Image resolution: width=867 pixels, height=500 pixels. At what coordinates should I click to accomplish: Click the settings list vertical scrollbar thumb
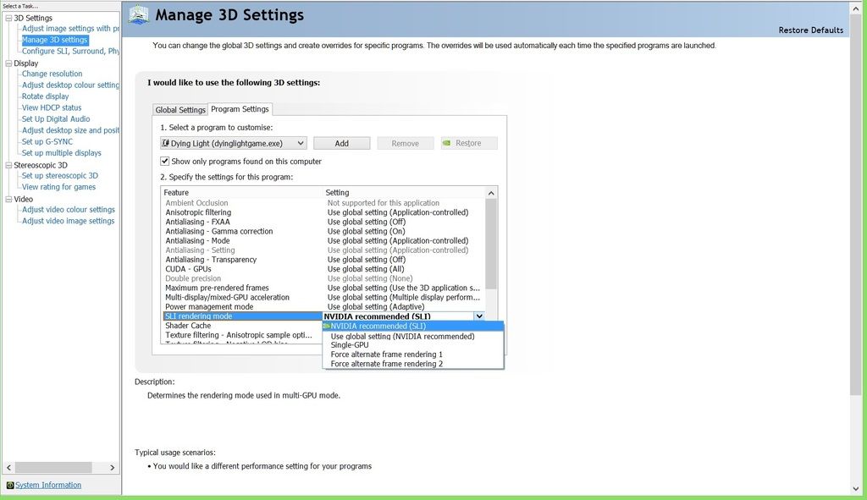(491, 244)
